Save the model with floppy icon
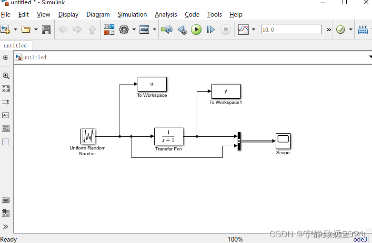The width and height of the screenshot is (372, 243). 46,29
